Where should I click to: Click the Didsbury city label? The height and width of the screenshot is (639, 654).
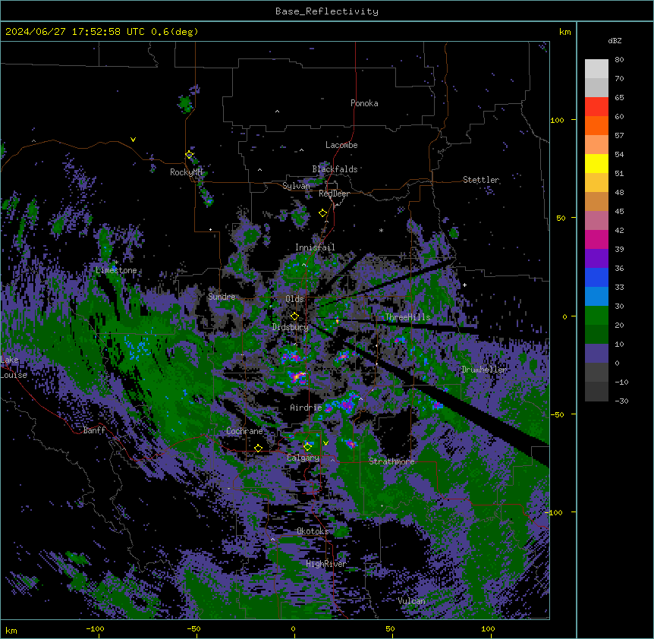(x=291, y=327)
